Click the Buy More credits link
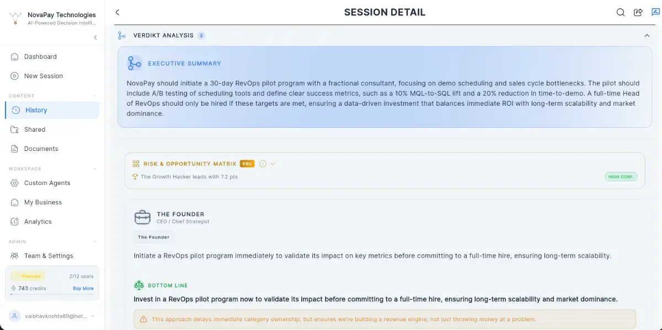The height and width of the screenshot is (330, 662). [x=83, y=289]
